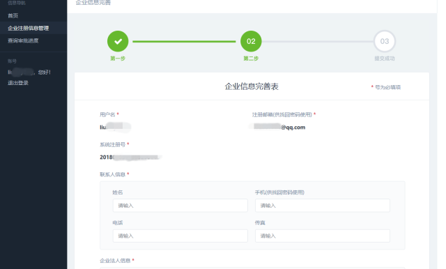
Task: Focus the 手机 input field
Action: [323, 206]
